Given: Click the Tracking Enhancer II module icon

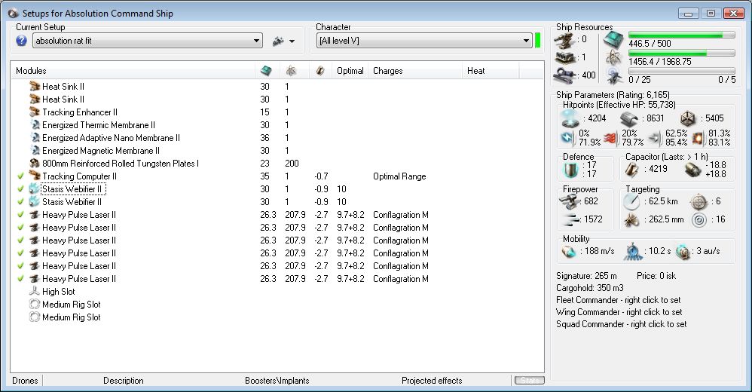Looking at the screenshot, I should pos(34,112).
